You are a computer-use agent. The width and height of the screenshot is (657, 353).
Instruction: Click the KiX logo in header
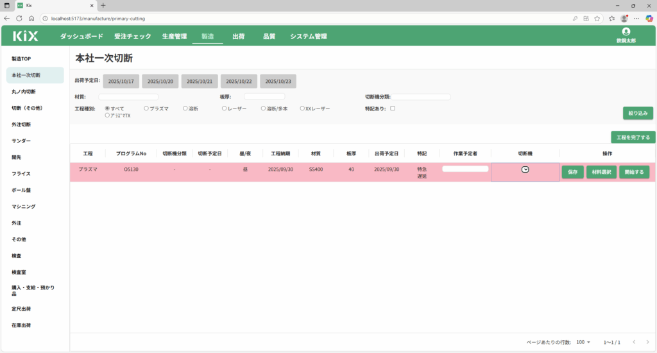pyautogui.click(x=26, y=37)
